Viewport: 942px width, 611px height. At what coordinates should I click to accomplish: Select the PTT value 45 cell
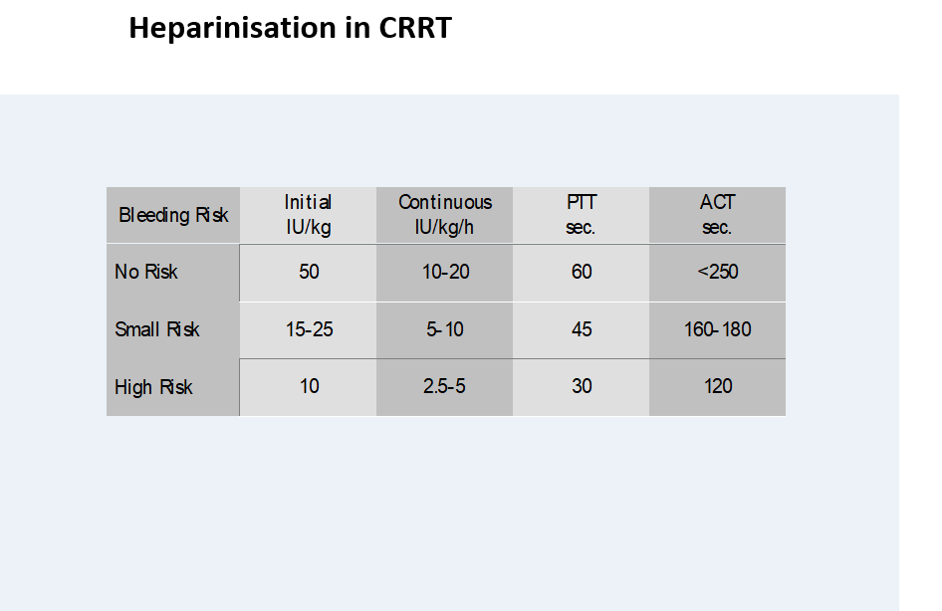(582, 329)
